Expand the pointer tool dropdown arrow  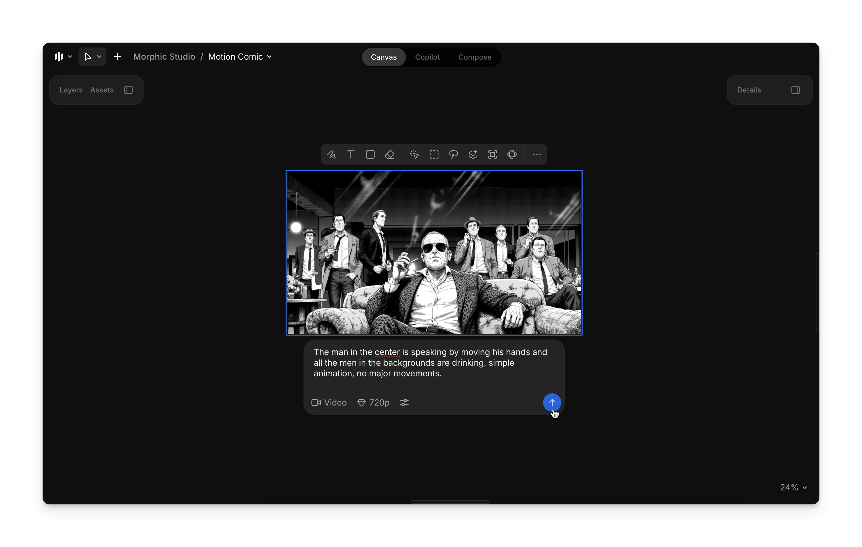point(99,57)
